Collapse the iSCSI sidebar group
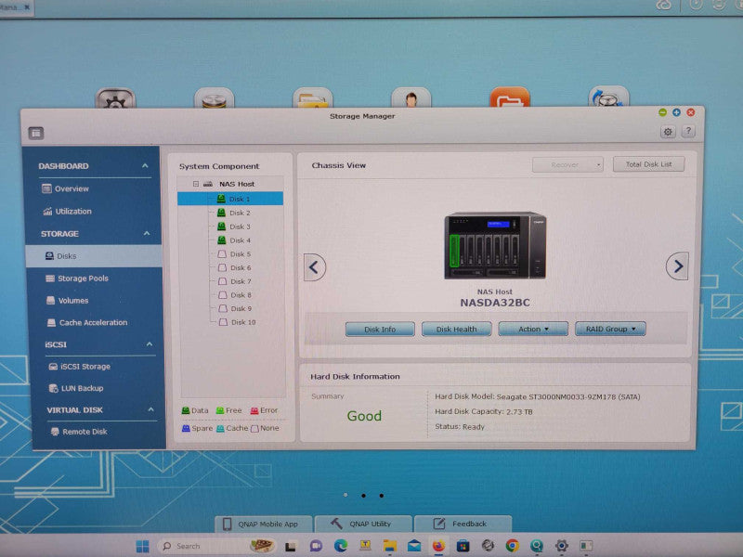This screenshot has height=557, width=743. point(150,344)
